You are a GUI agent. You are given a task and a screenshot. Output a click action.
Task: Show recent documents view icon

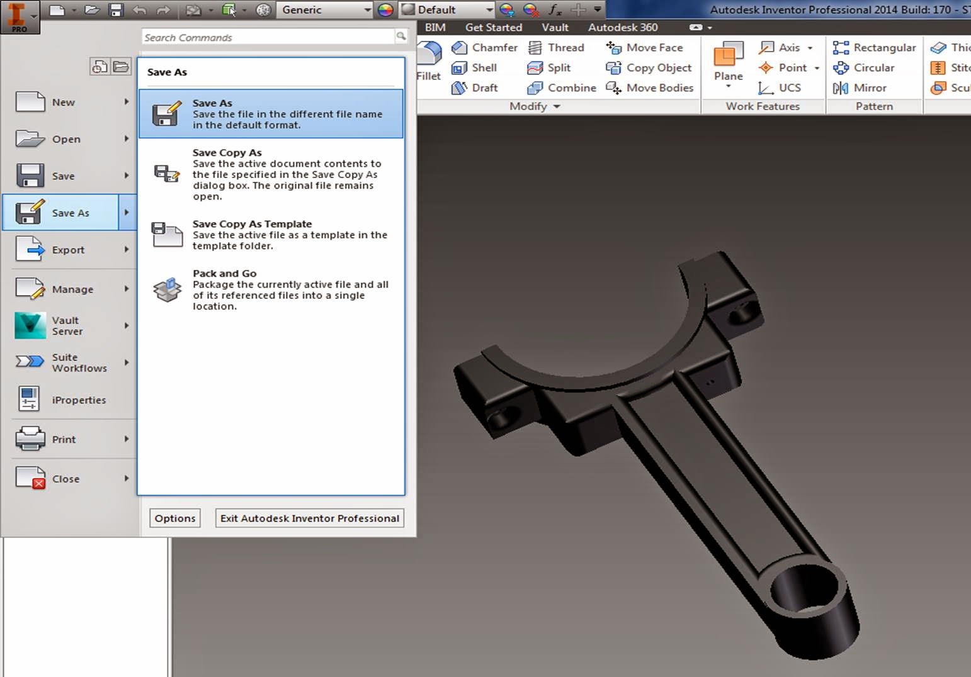coord(99,66)
